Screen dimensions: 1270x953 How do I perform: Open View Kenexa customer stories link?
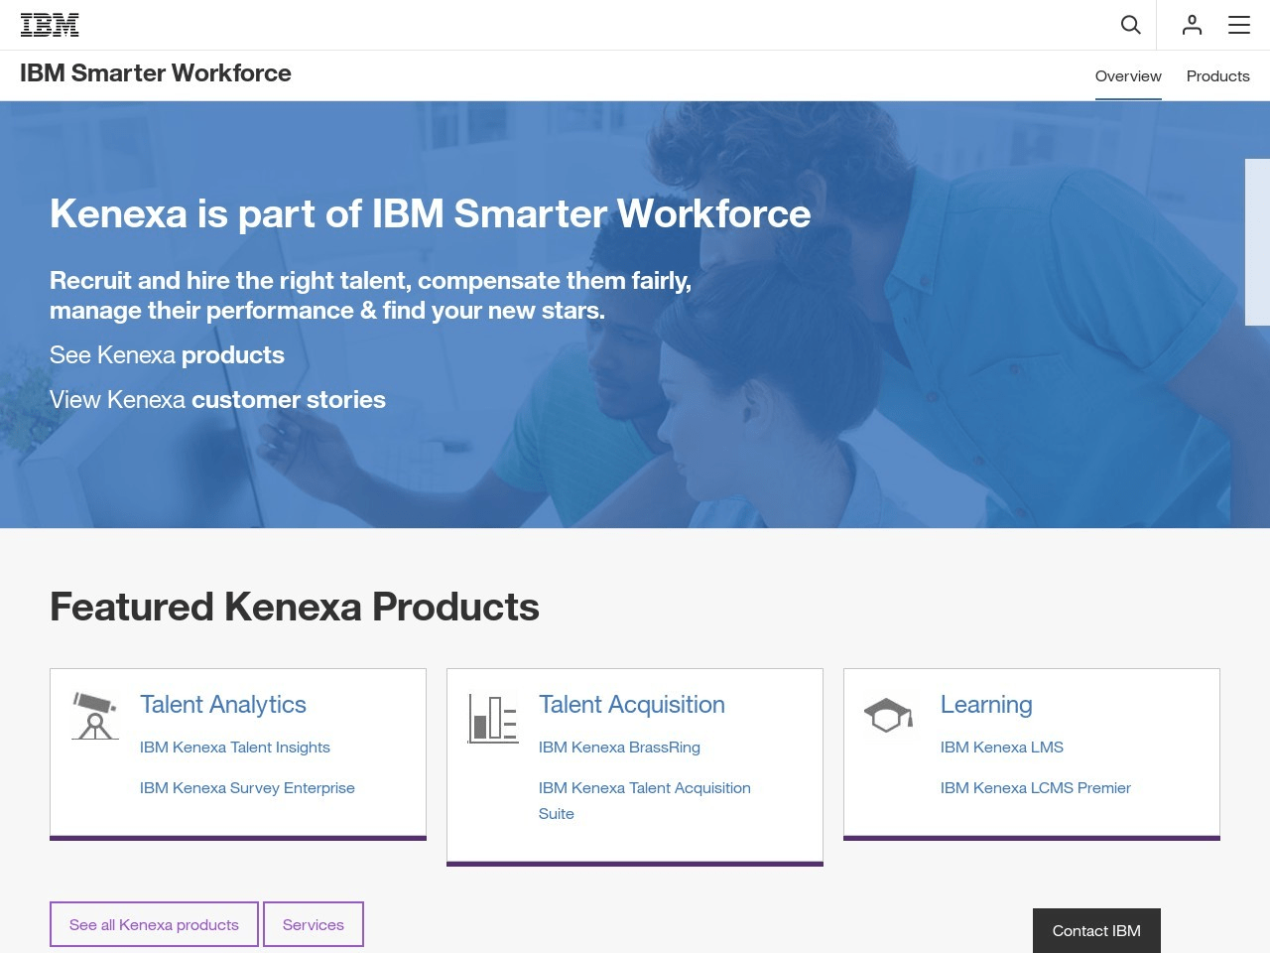click(x=217, y=400)
